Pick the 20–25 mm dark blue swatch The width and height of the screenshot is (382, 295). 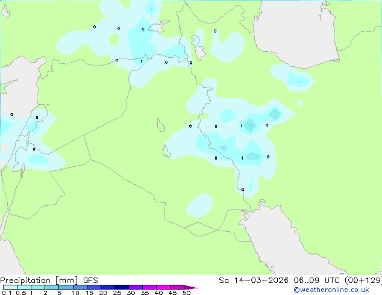point(108,287)
